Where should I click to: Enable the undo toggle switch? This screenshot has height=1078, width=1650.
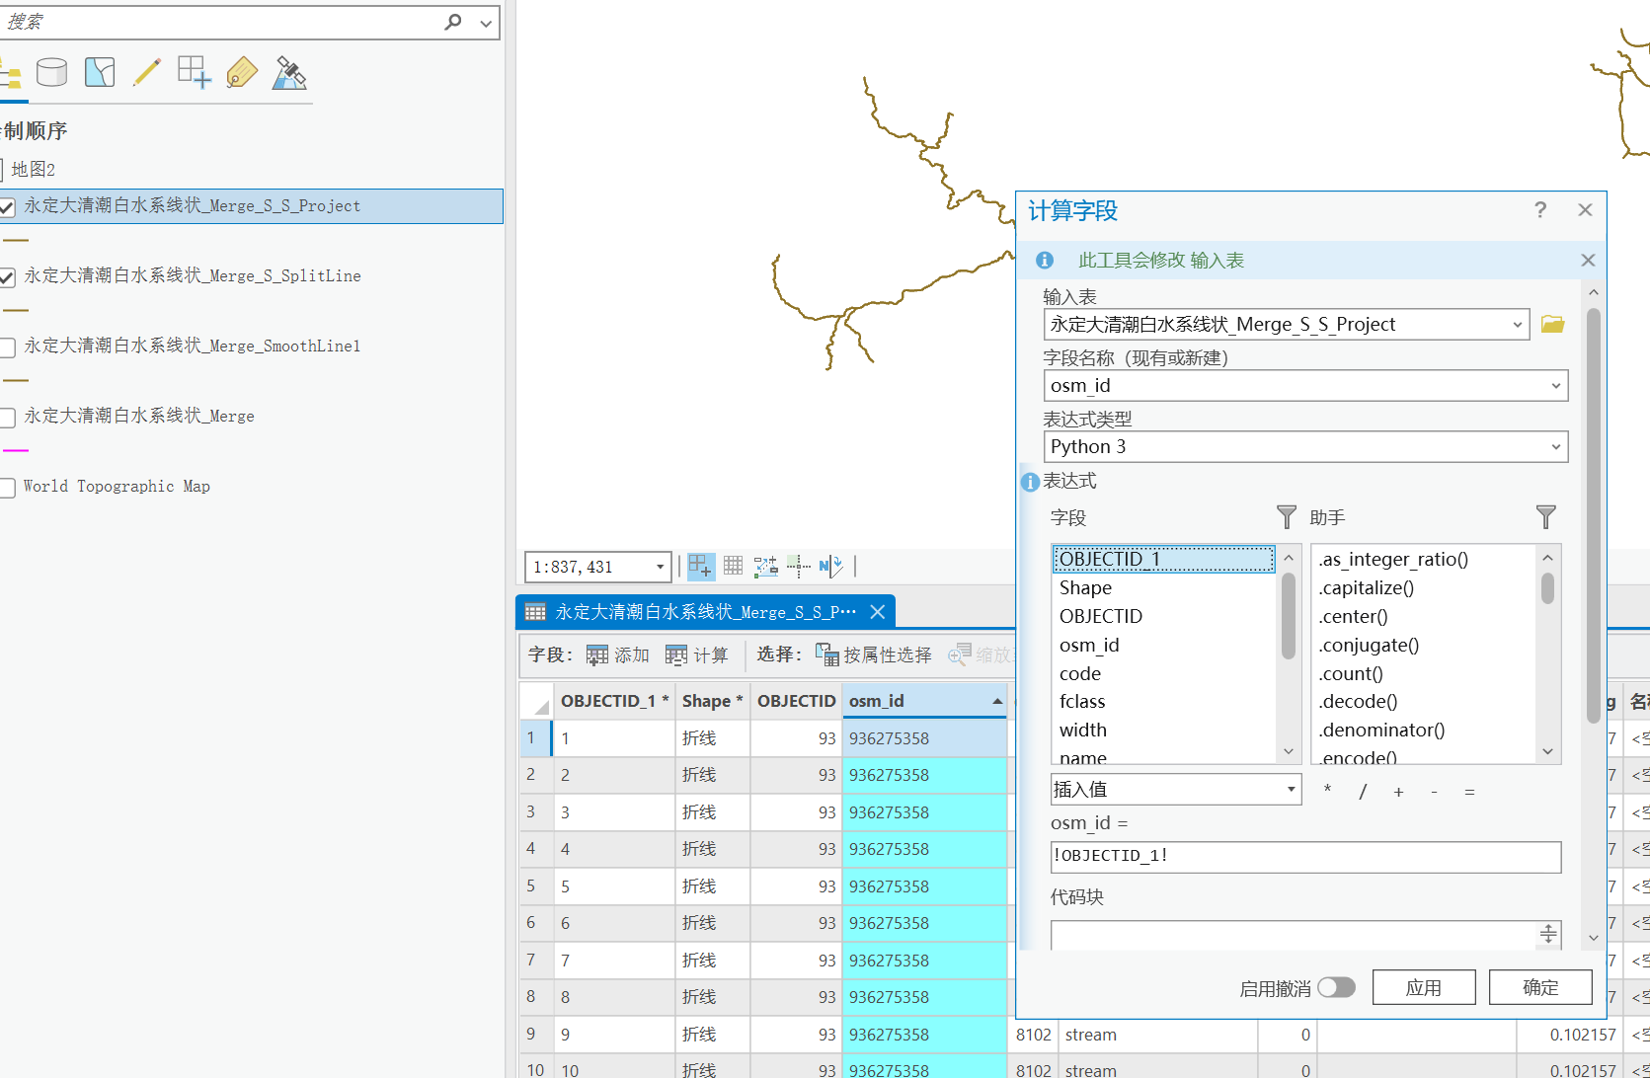tap(1336, 987)
